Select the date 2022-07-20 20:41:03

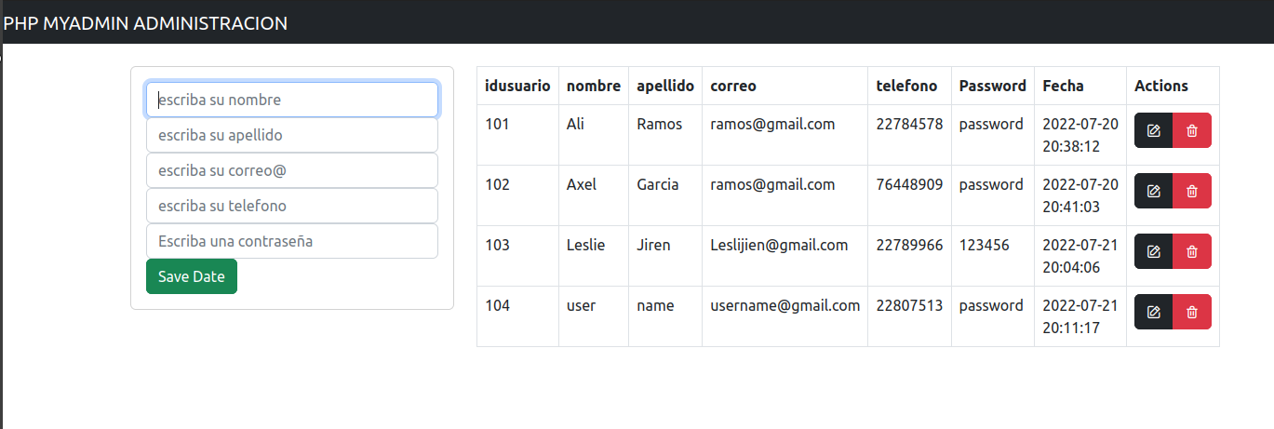click(x=1080, y=195)
